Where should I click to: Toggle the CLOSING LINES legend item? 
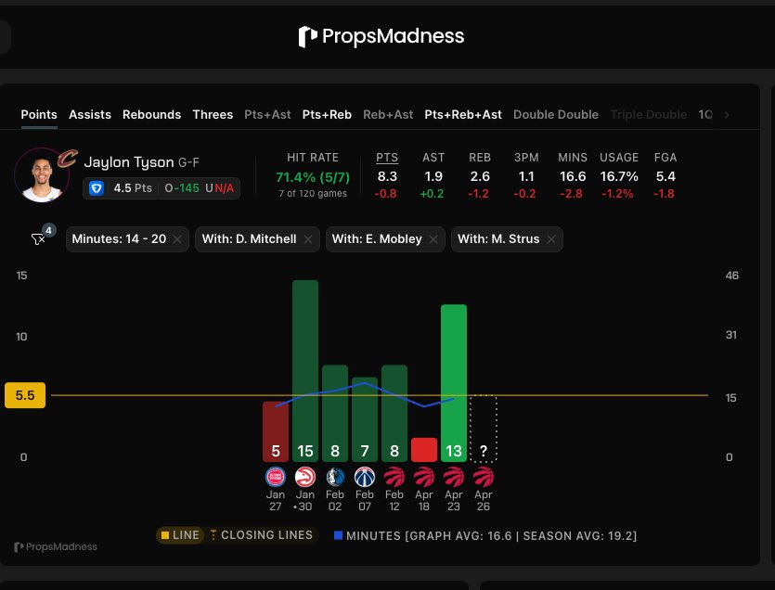click(262, 535)
